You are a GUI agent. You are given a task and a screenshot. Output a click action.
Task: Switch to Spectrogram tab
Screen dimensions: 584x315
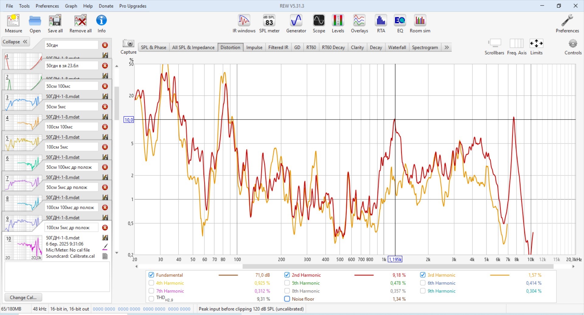click(x=425, y=47)
